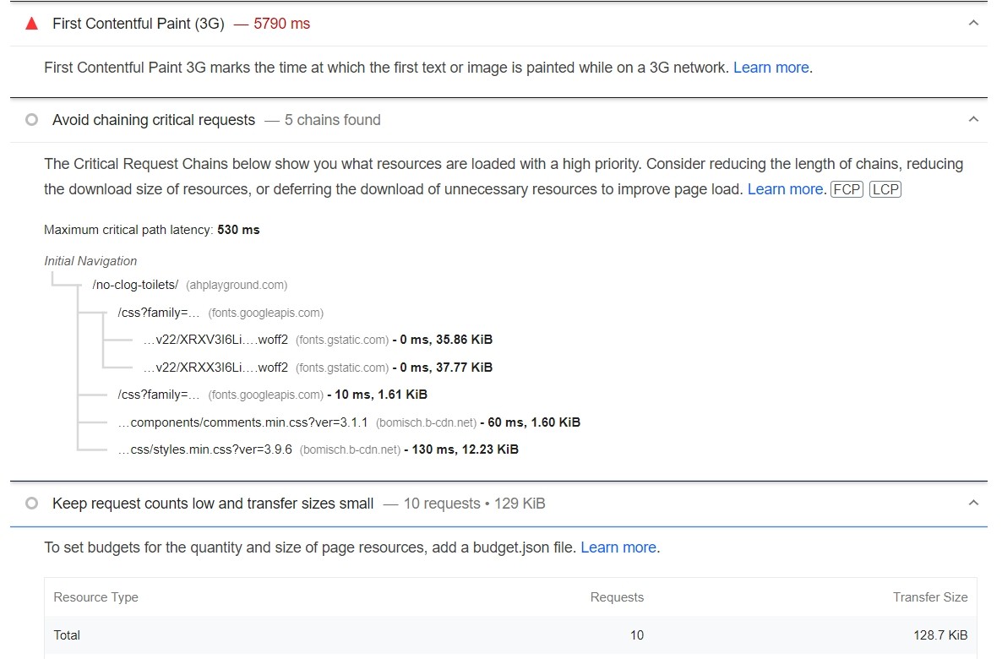
Task: Click the ahplayground.com domain label
Action: click(x=237, y=285)
